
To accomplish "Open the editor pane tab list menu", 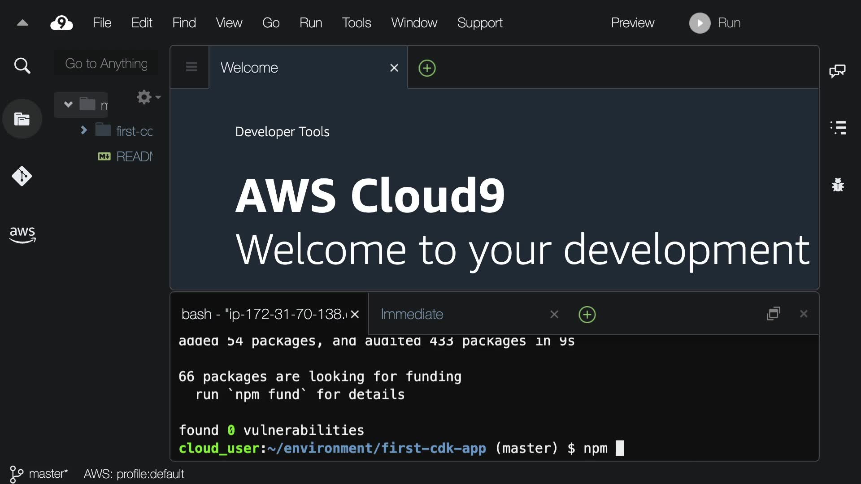I will (x=191, y=67).
